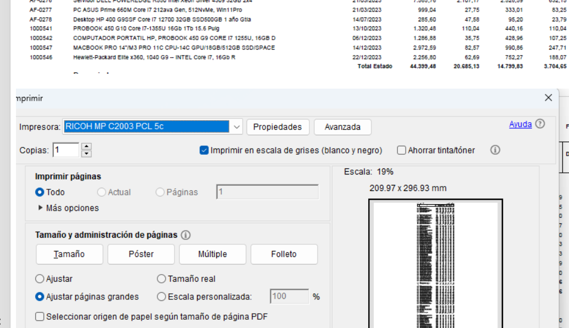Viewport: 569px width, 328px height.
Task: Check Seleccionar origen de papel option
Action: (40, 316)
